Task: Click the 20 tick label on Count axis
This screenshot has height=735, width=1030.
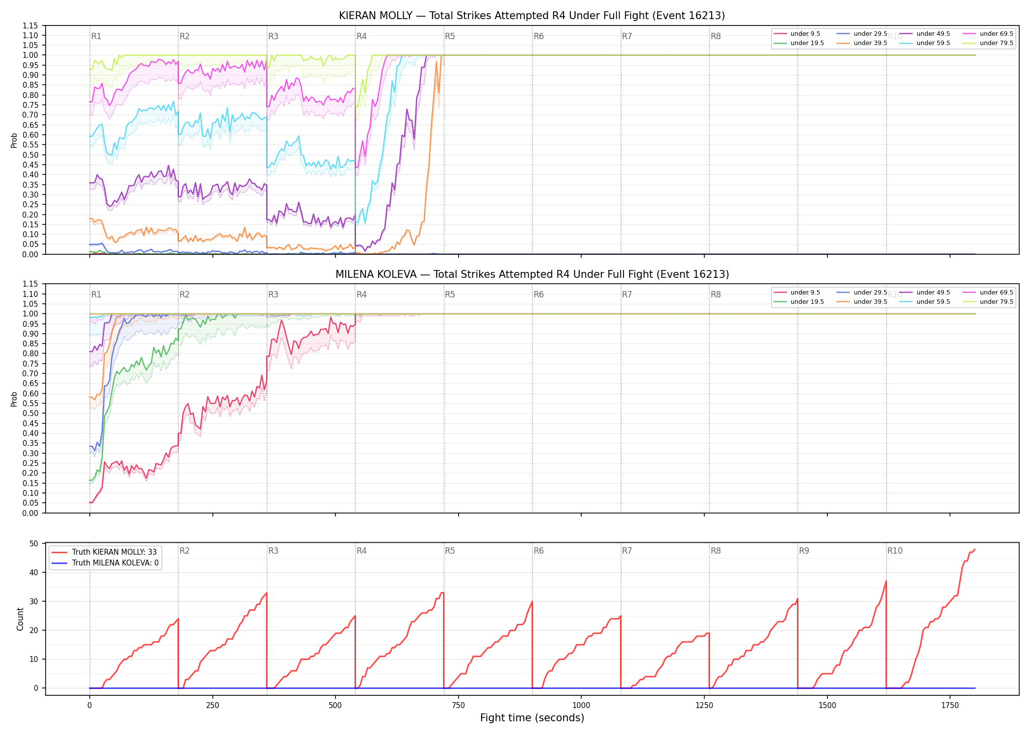Action: click(34, 630)
